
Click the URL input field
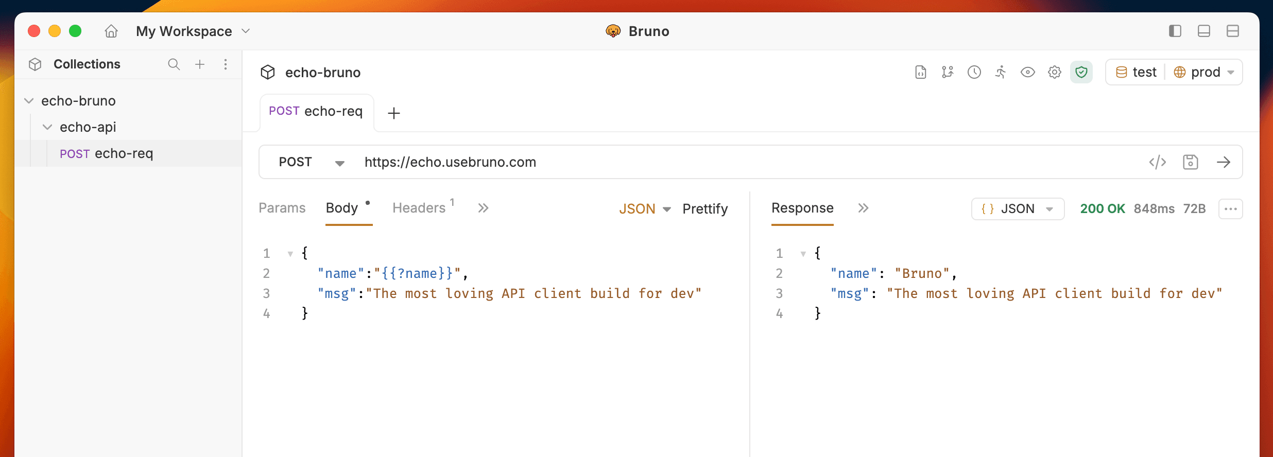coord(721,162)
